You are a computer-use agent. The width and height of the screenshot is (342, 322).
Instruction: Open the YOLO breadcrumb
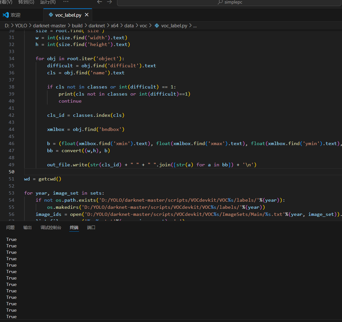[x=21, y=26]
